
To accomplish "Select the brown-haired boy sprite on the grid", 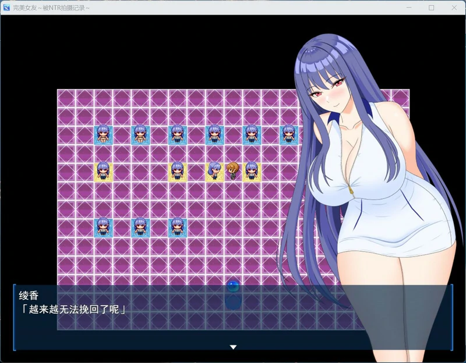I will (234, 170).
